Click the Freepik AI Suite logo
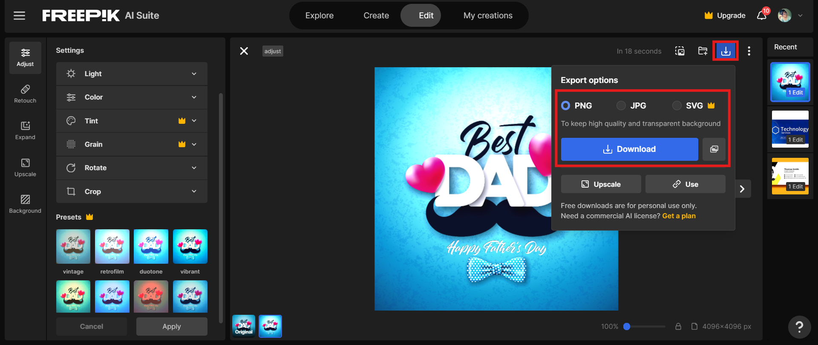The height and width of the screenshot is (345, 818). [x=101, y=16]
